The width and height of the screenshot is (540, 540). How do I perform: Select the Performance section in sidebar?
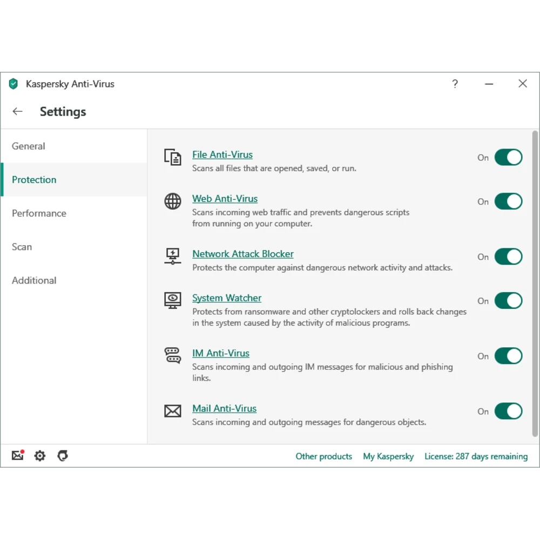point(39,213)
